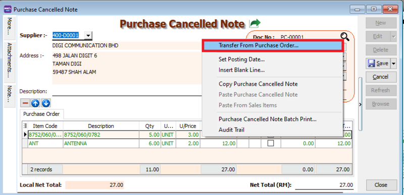Click the vertical scrollbar beside the form

pyautogui.click(x=361, y=104)
